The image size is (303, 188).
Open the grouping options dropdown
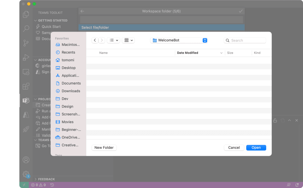(128, 40)
